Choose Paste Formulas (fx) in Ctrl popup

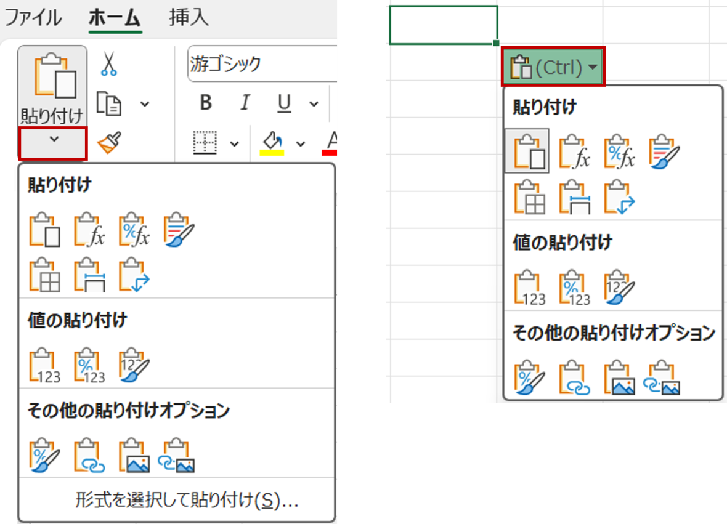[x=574, y=151]
